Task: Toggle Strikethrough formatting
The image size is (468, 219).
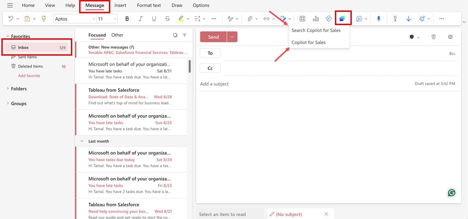Action: click(x=167, y=19)
